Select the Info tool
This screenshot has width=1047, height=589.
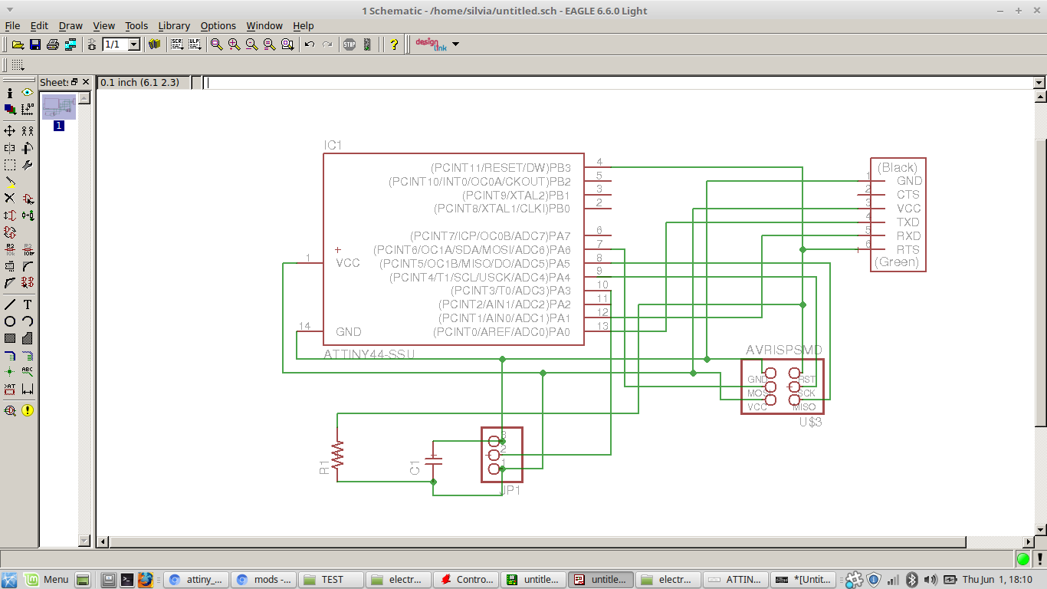click(10, 92)
